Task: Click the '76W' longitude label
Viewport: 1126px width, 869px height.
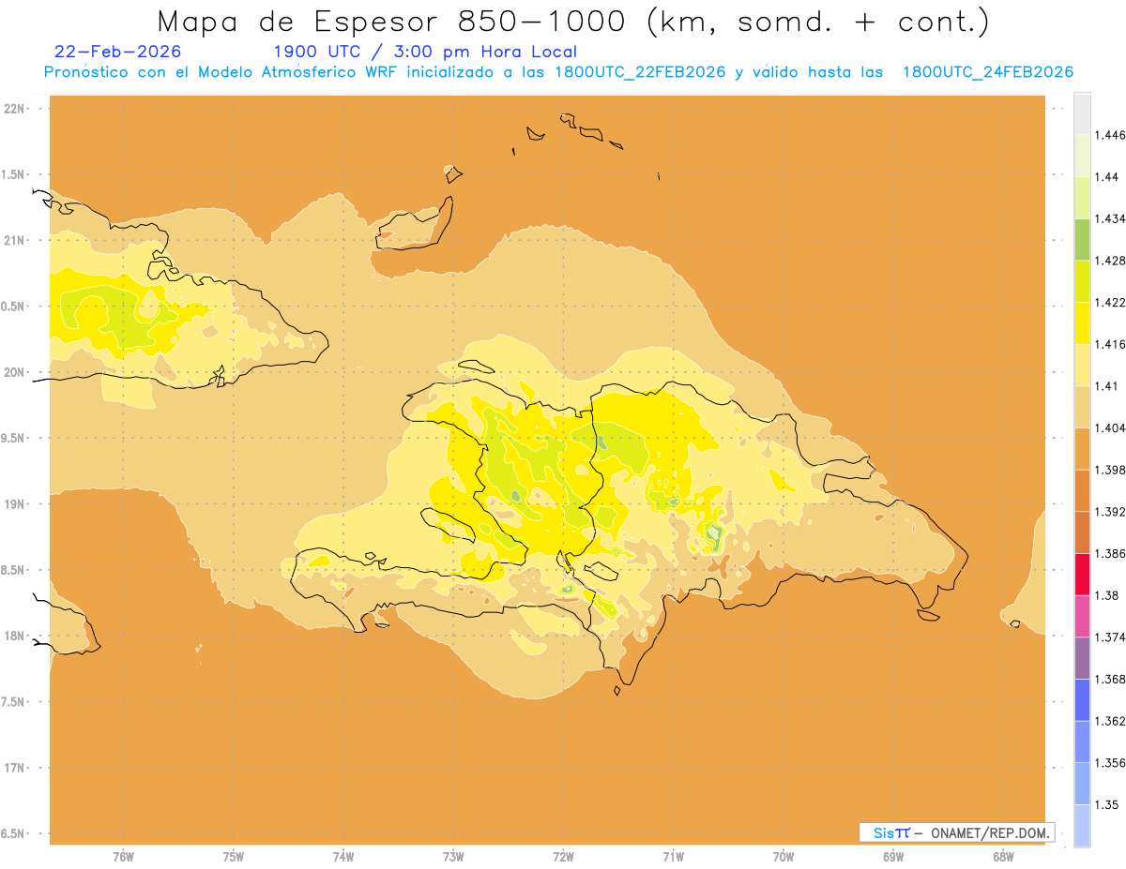Action: click(x=123, y=856)
